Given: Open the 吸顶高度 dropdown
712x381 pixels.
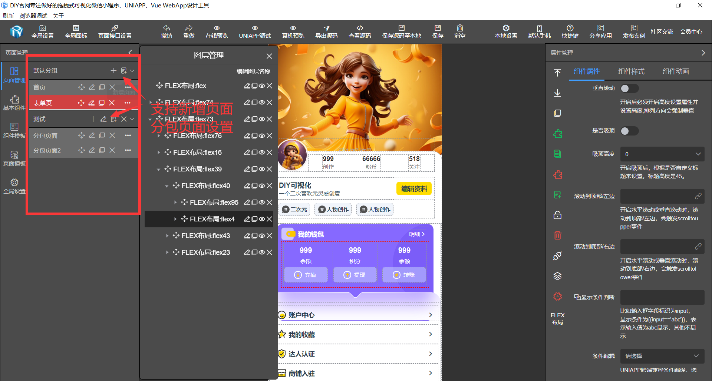Looking at the screenshot, I should [x=662, y=154].
